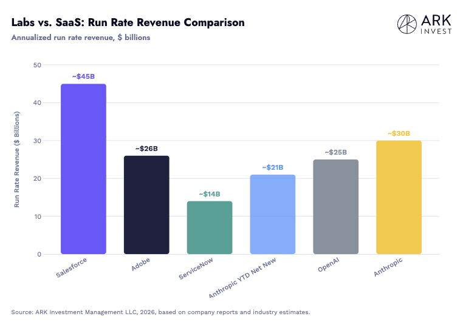463x322 pixels.
Task: Click the y-axis tick value 30
Action: [x=37, y=141]
